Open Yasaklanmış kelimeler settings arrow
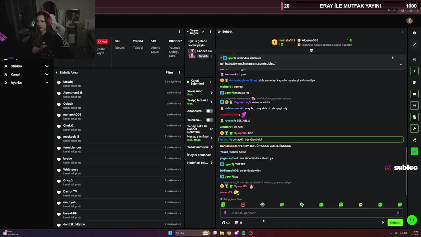421x237 pixels. 211,147
